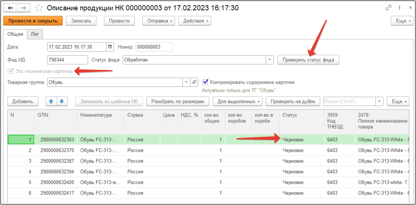Click the Это техническая карточка checkbox
This screenshot has width=416, height=205.
tap(11, 71)
